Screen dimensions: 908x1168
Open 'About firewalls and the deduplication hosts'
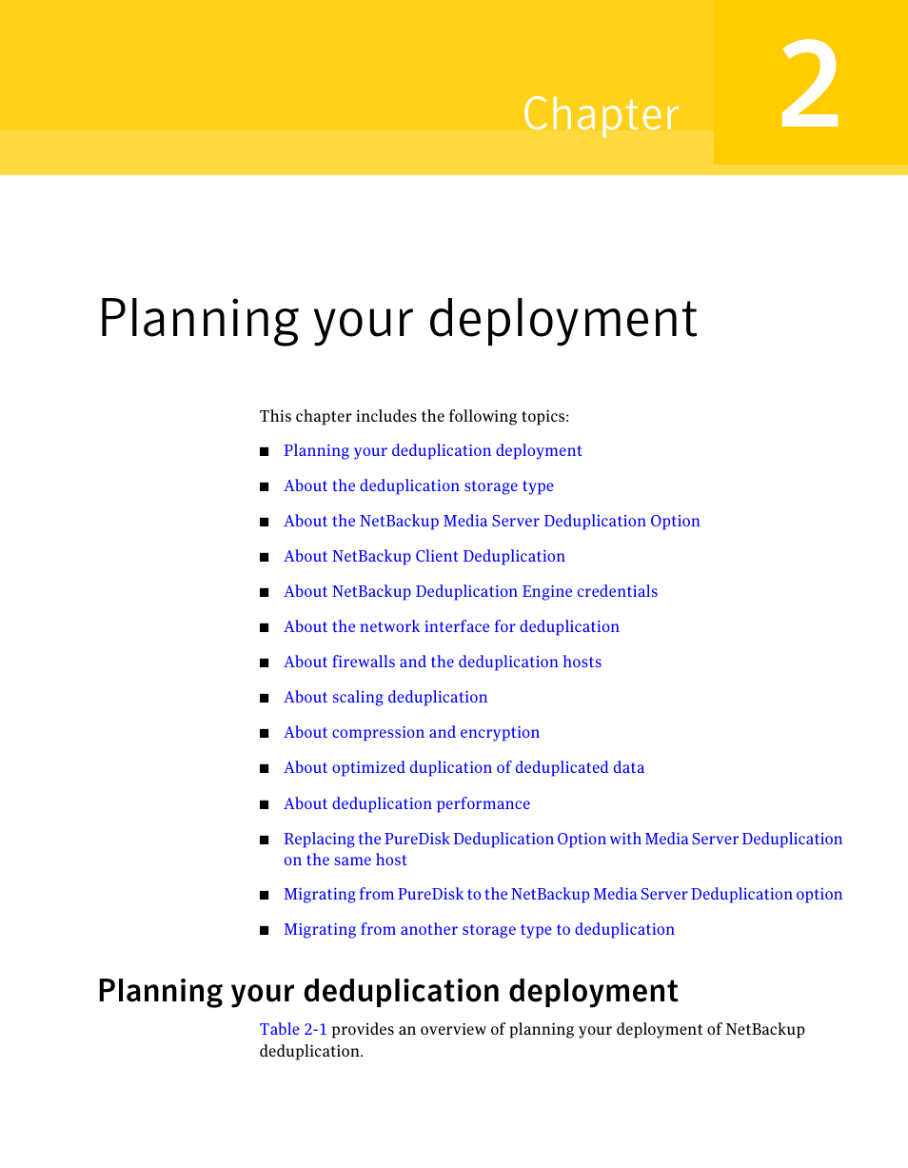click(443, 663)
